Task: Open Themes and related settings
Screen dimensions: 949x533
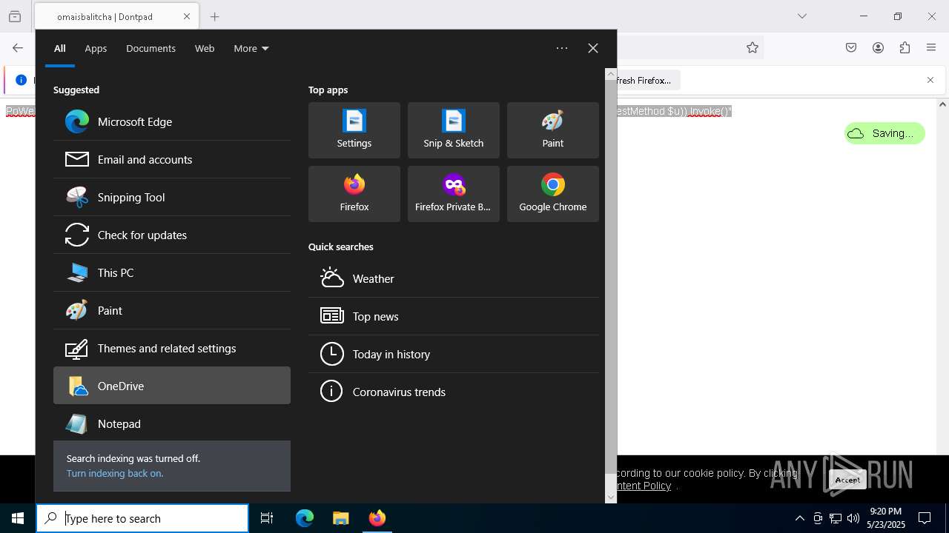Action: point(172,348)
